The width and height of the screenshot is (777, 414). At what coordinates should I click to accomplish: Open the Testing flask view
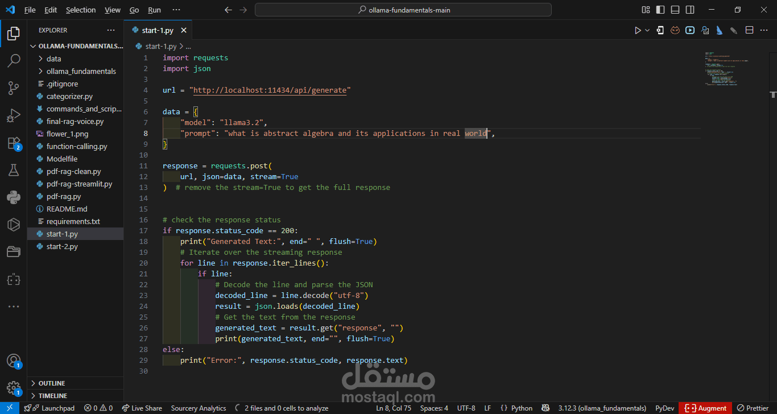pos(14,170)
